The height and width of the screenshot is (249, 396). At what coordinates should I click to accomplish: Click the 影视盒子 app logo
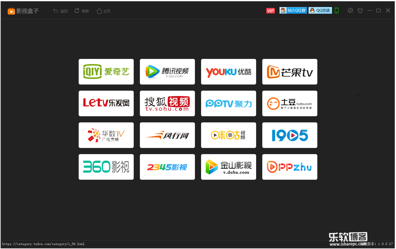point(23,11)
